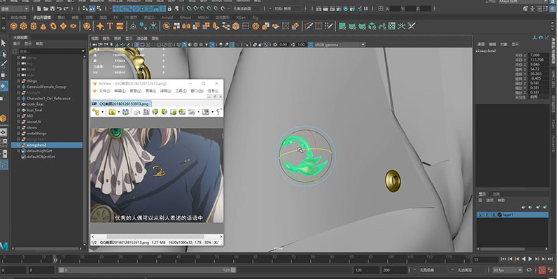The image size is (558, 279).
Task: Click layer1 row in layer editor
Action: pos(512,215)
